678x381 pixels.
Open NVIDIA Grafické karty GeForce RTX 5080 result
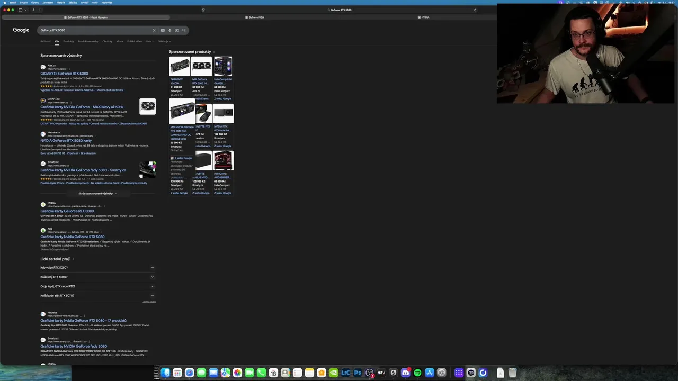click(67, 211)
